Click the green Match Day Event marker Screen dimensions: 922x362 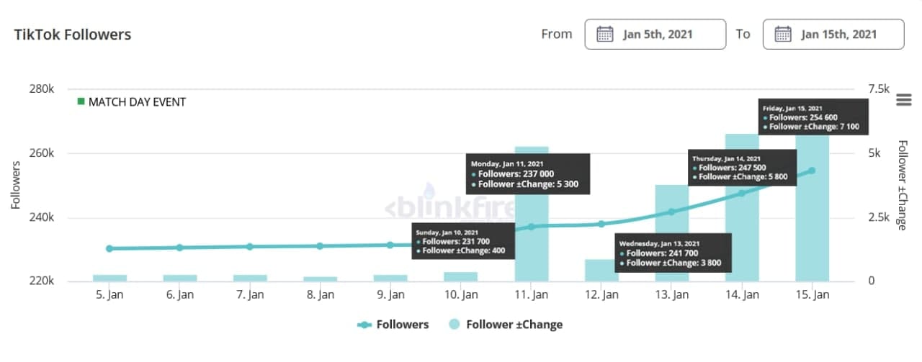pos(81,102)
